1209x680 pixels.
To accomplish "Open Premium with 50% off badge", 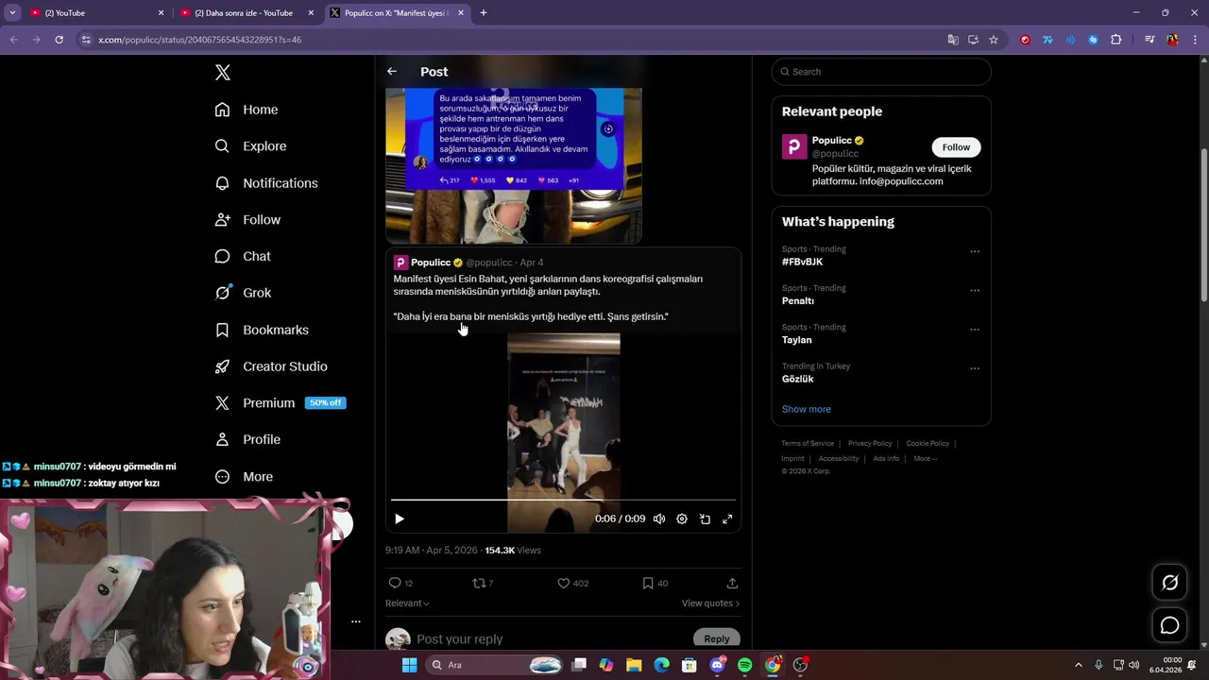I will [x=280, y=403].
